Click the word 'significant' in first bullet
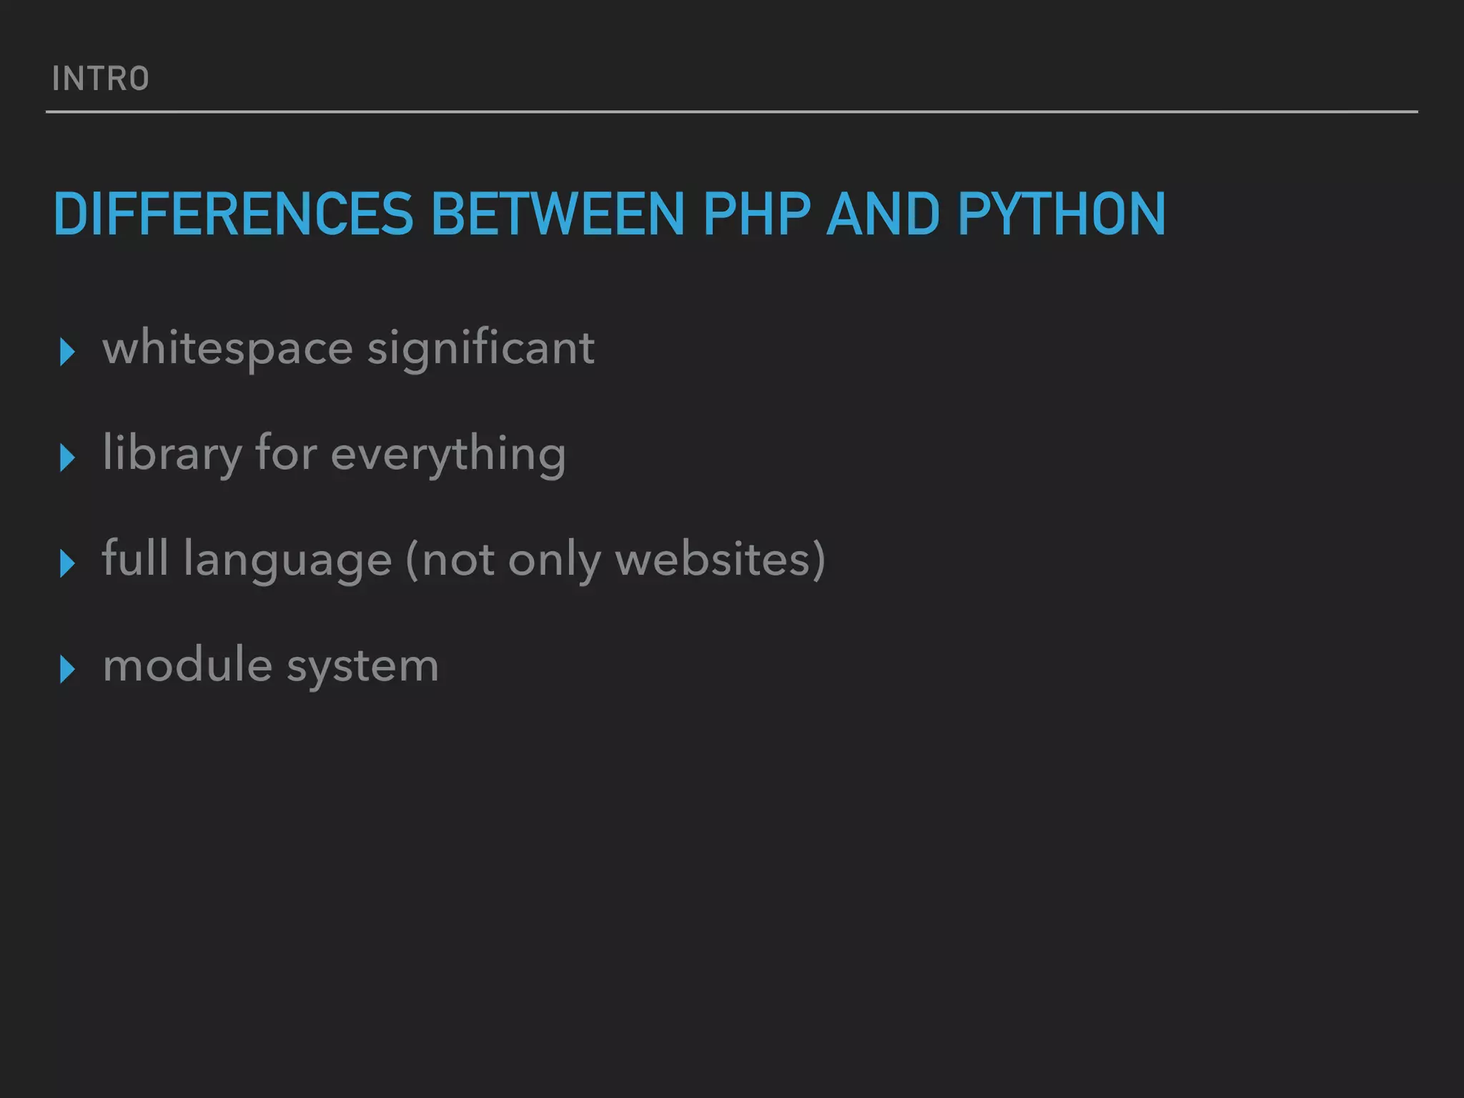Image resolution: width=1464 pixels, height=1098 pixels. click(480, 349)
